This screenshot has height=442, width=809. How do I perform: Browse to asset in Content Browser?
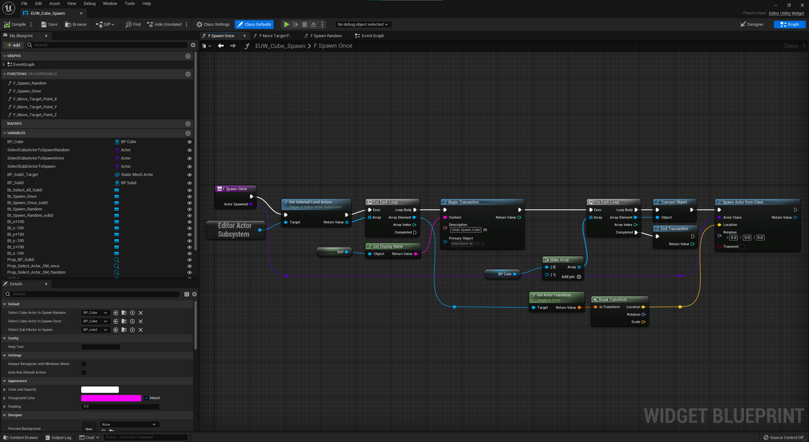[75, 24]
